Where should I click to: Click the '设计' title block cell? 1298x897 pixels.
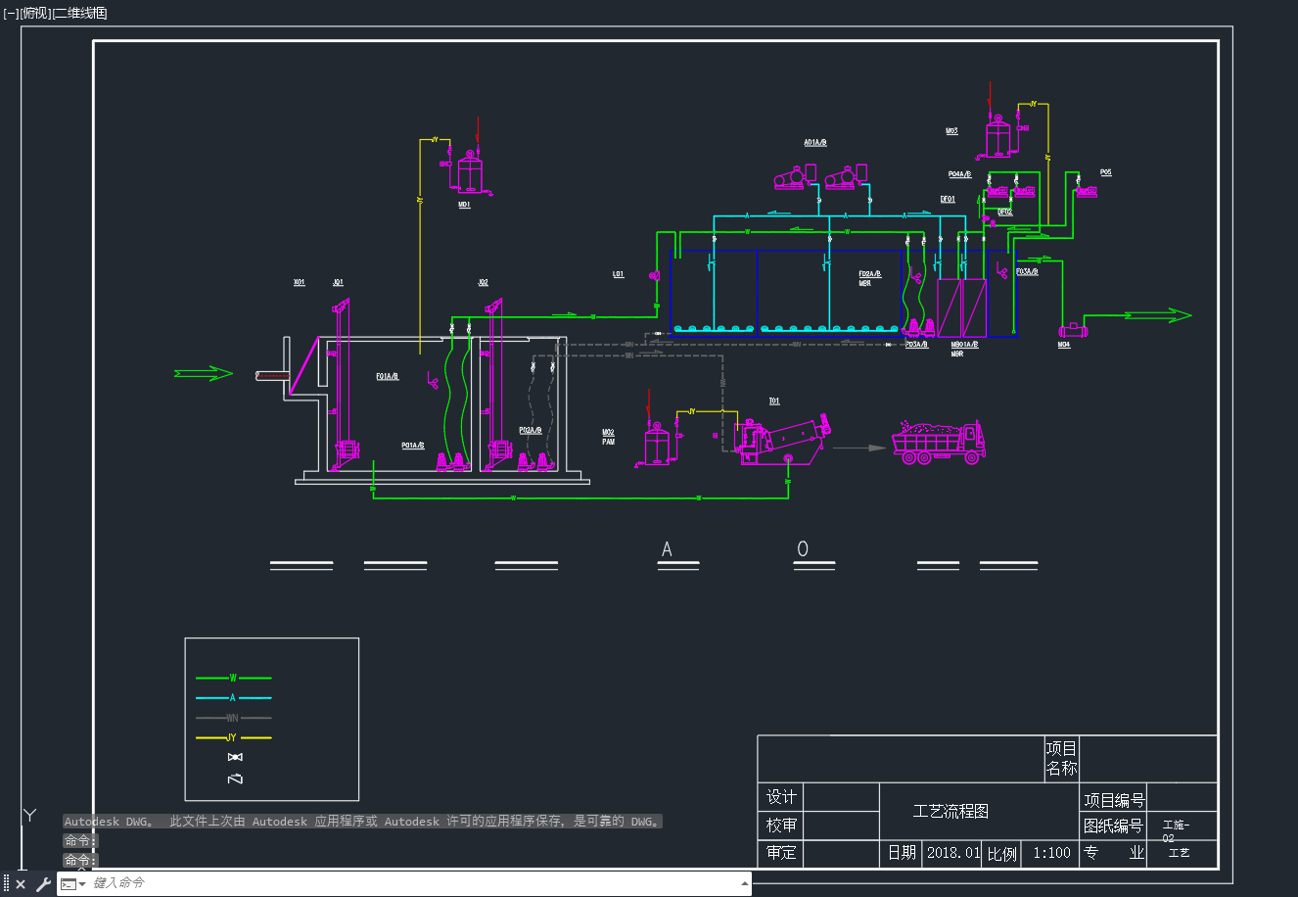point(781,797)
